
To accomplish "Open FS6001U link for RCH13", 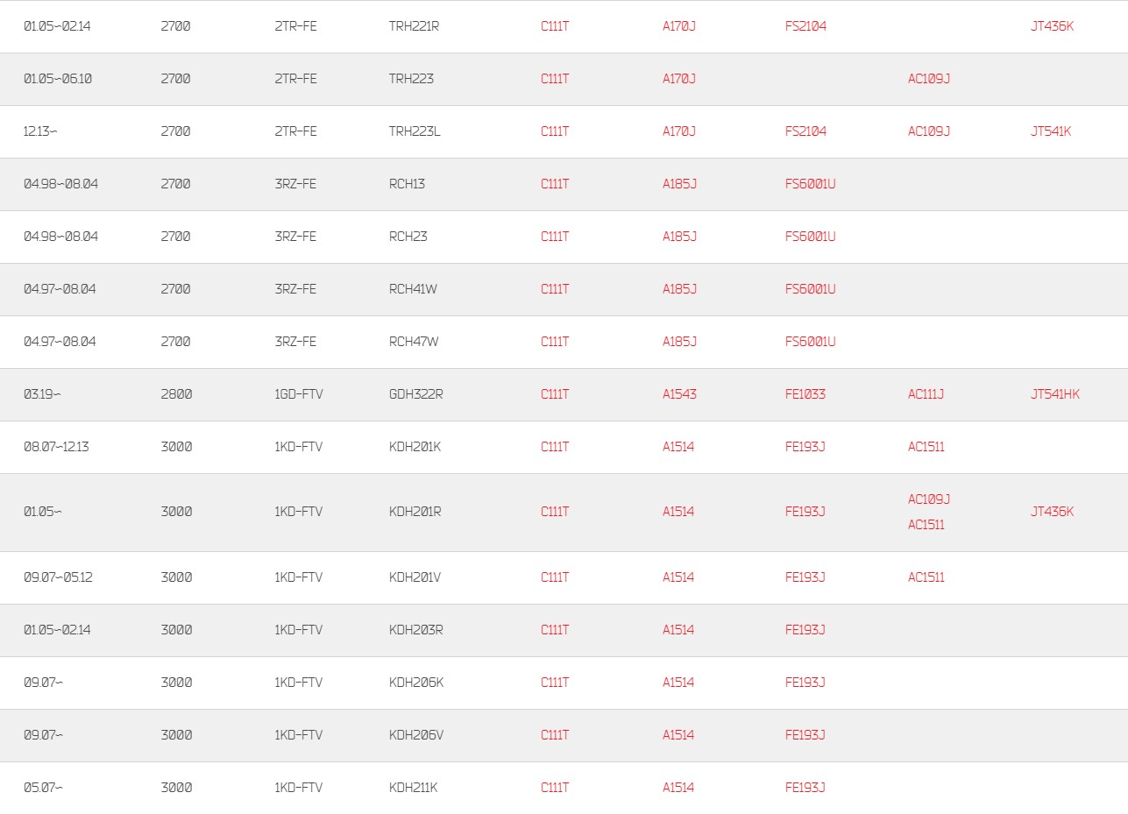I will point(811,184).
